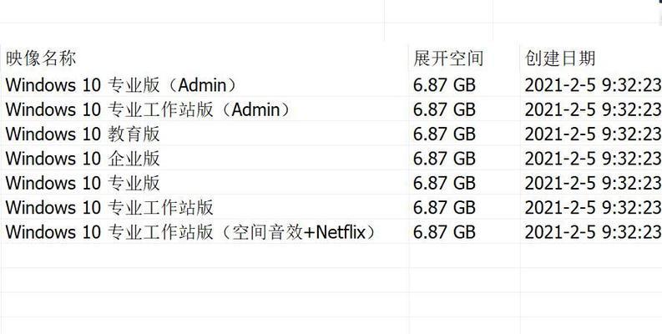Click 6.87 GB size of 企业版 row
Screen dimensions: 662x334
(444, 159)
